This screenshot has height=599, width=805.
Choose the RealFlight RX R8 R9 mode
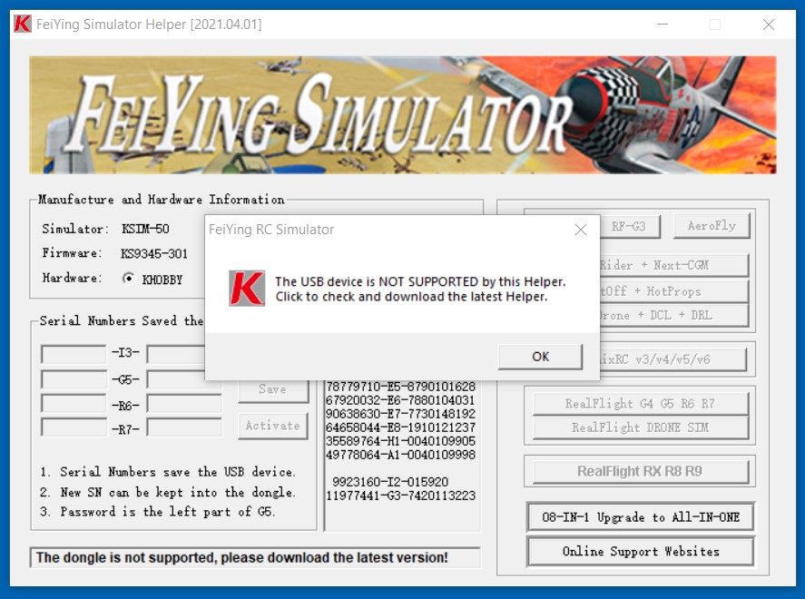640,472
